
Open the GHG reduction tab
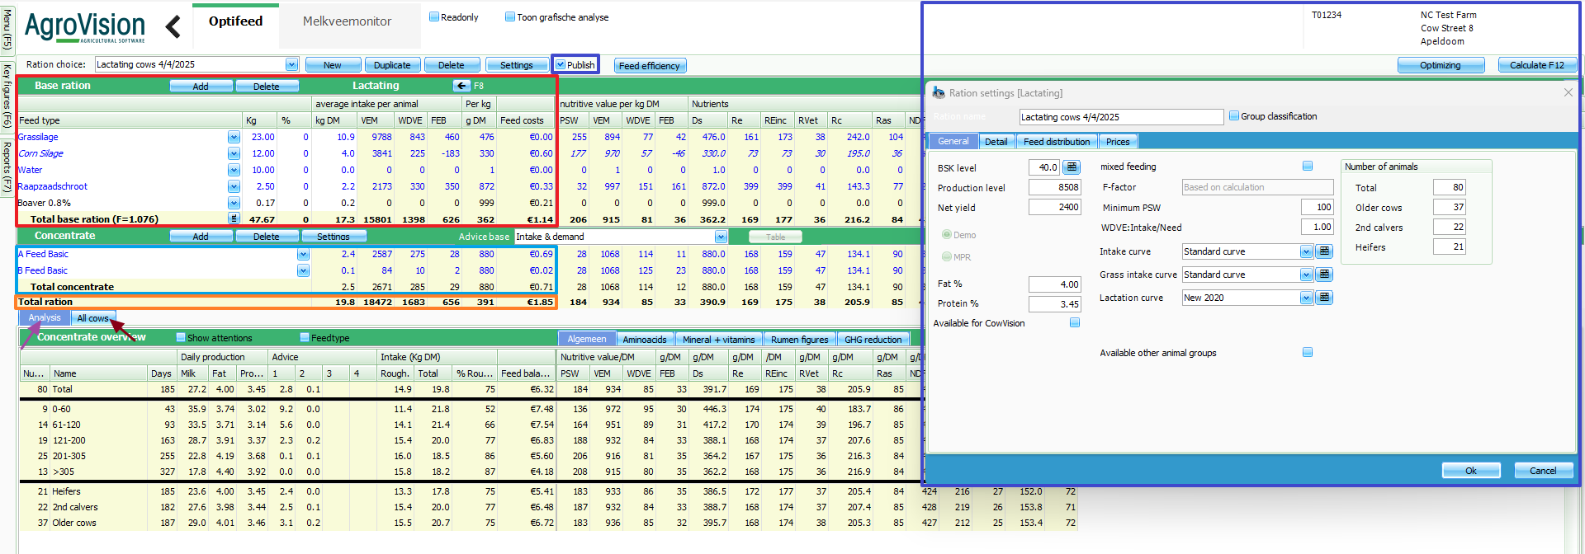(x=873, y=339)
